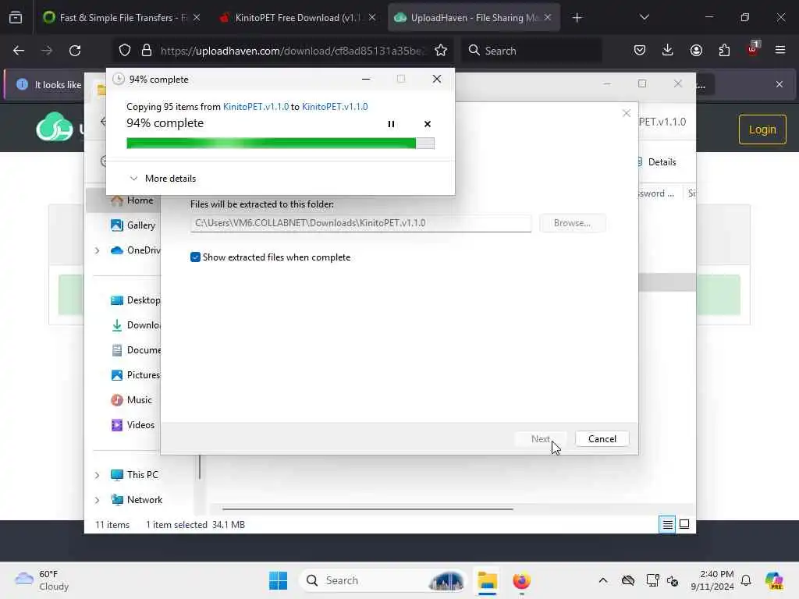Click the Firefox Search box
799x599 pixels.
click(531, 51)
